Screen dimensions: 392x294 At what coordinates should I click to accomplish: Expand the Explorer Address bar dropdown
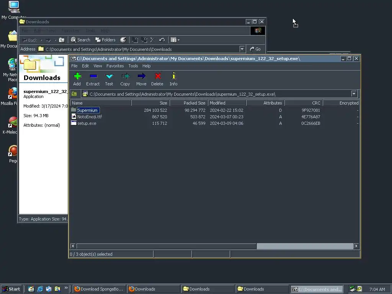pyautogui.click(x=242, y=49)
